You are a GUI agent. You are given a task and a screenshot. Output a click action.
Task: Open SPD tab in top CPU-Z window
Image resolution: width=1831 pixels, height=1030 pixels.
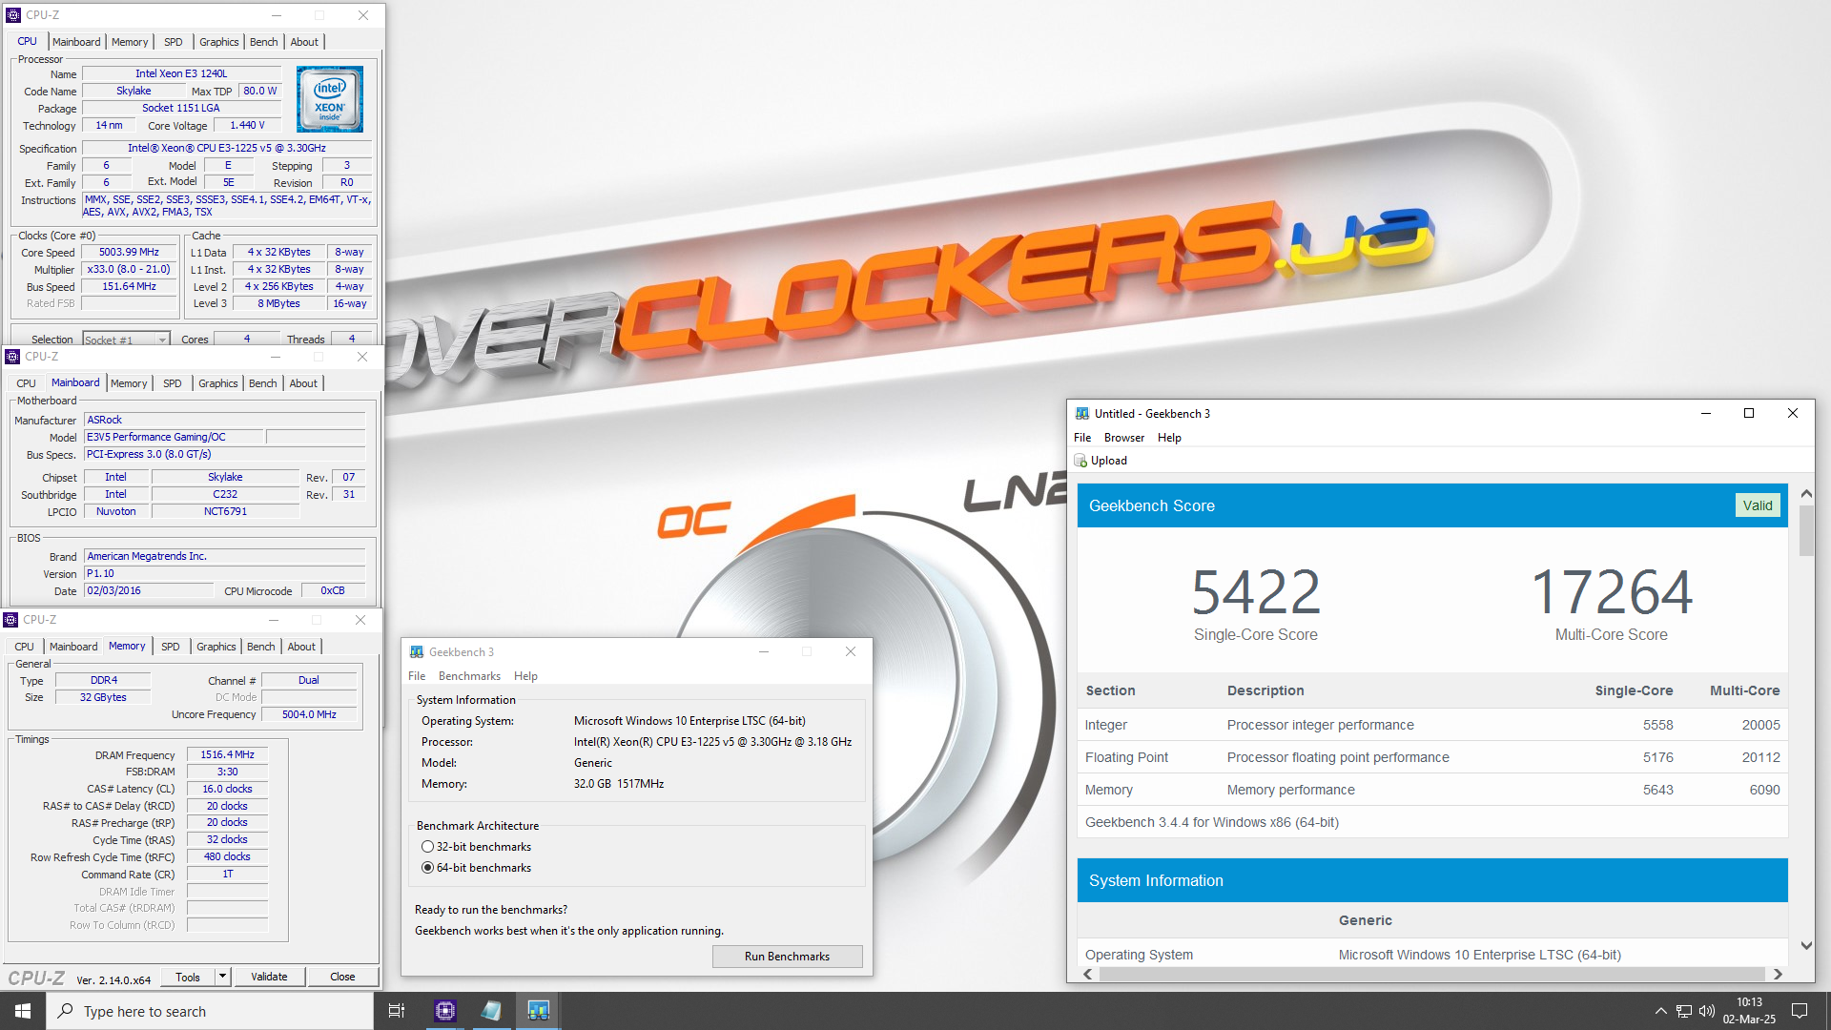(174, 42)
